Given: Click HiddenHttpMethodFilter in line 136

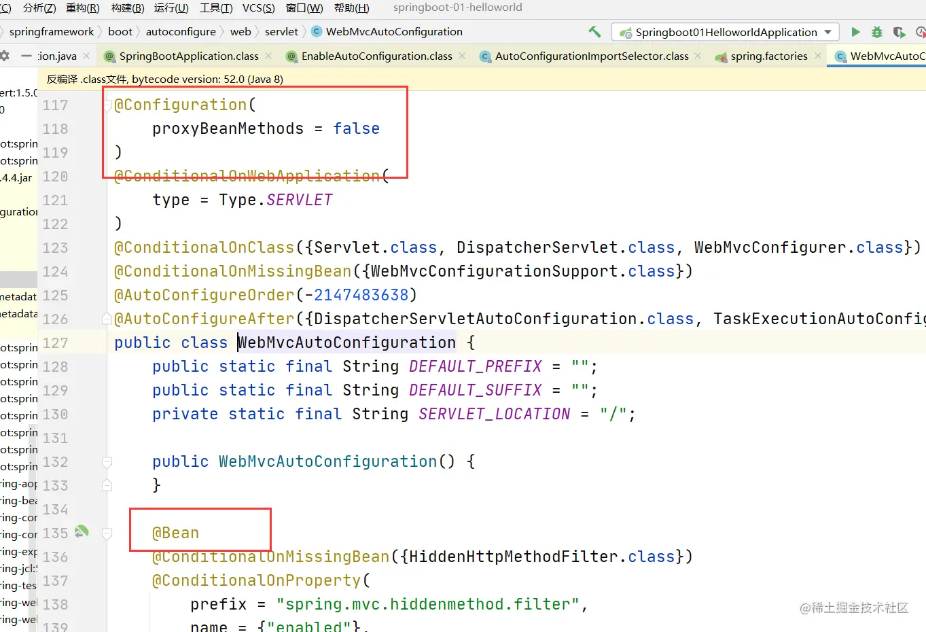Looking at the screenshot, I should tap(514, 557).
